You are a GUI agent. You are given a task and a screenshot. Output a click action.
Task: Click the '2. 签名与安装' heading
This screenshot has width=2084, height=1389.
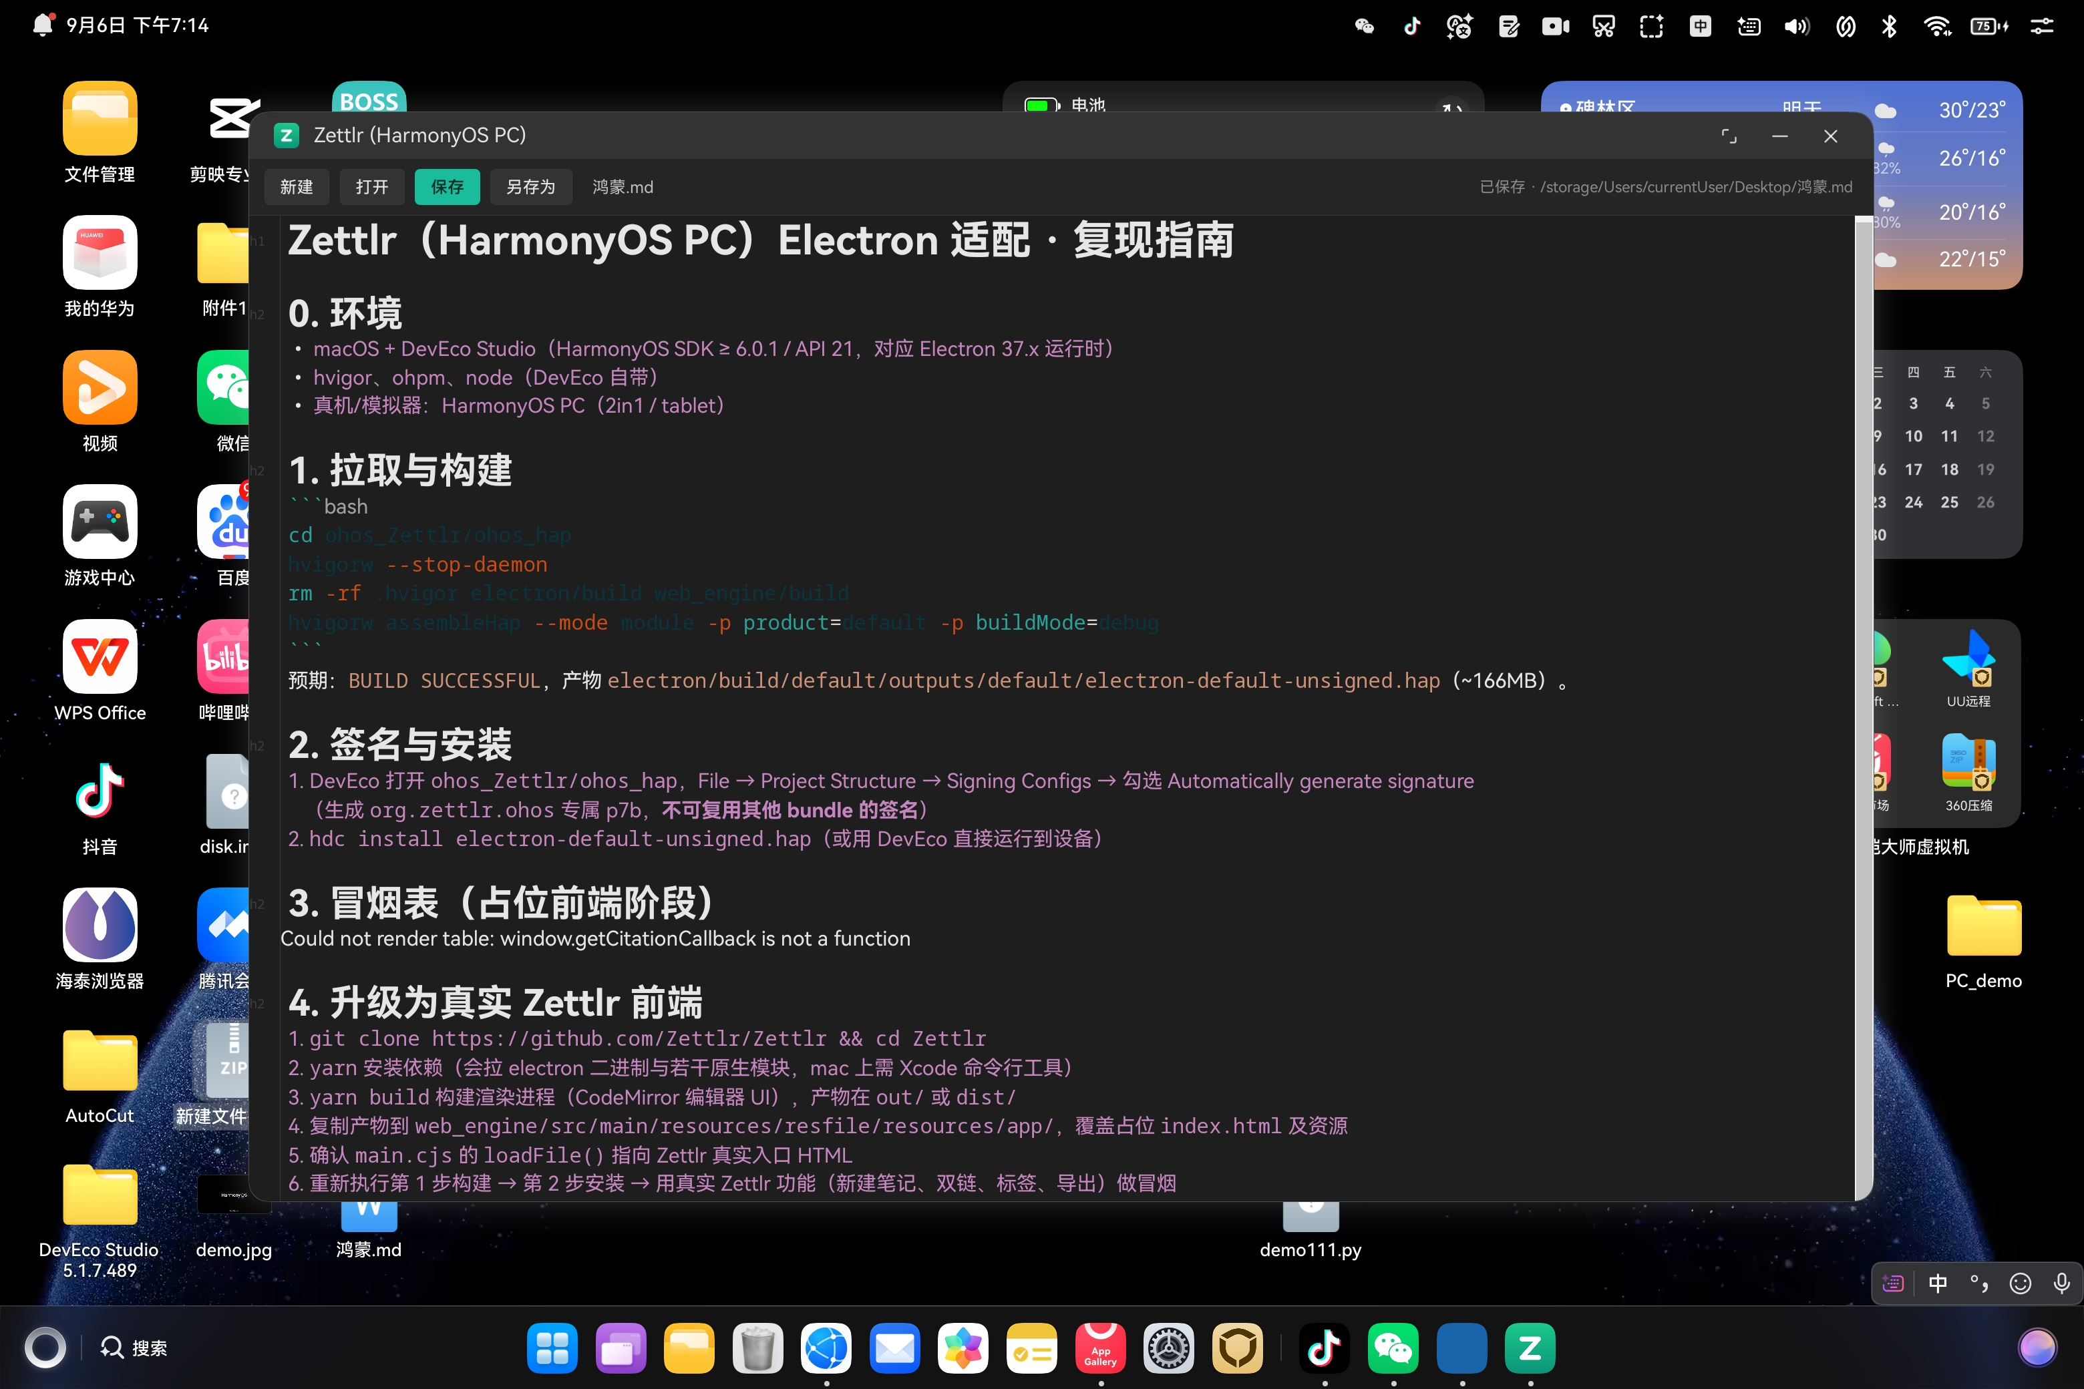(401, 744)
